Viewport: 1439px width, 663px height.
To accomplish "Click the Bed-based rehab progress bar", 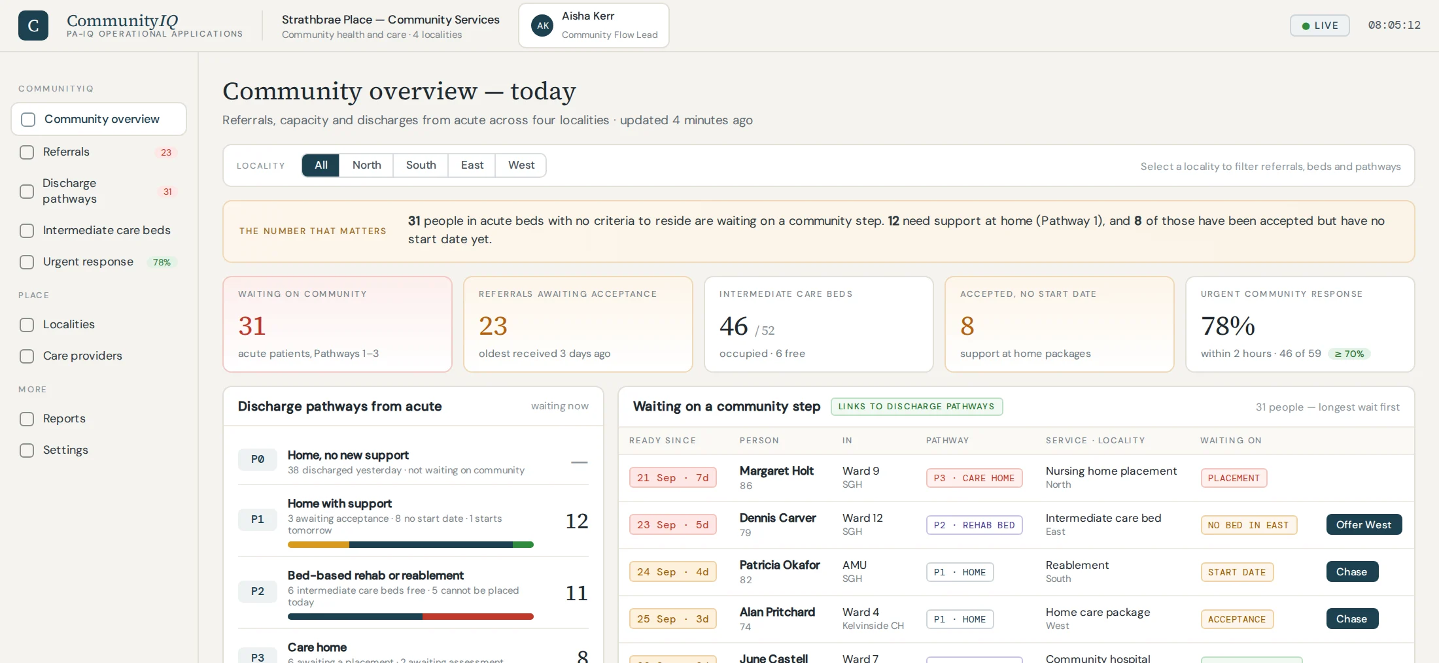I will 411,617.
